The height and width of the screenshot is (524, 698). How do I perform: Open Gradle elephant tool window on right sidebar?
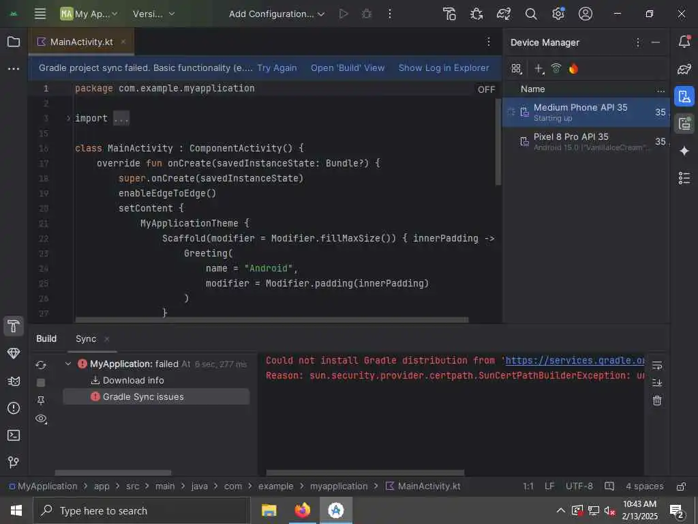pyautogui.click(x=684, y=69)
